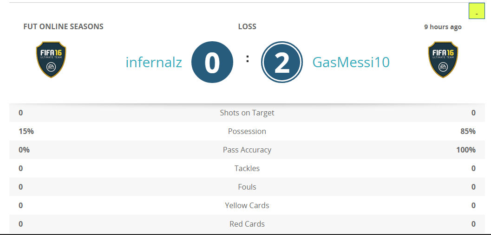Click the Fouls stat label
This screenshot has height=235, width=491.
point(247,187)
